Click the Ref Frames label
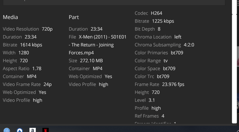Image resolution: width=239 pixels, height=132 pixels. (x=147, y=116)
